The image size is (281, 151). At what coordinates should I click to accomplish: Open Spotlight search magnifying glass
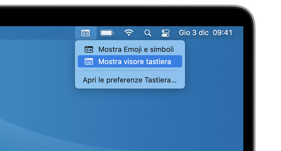pos(148,33)
